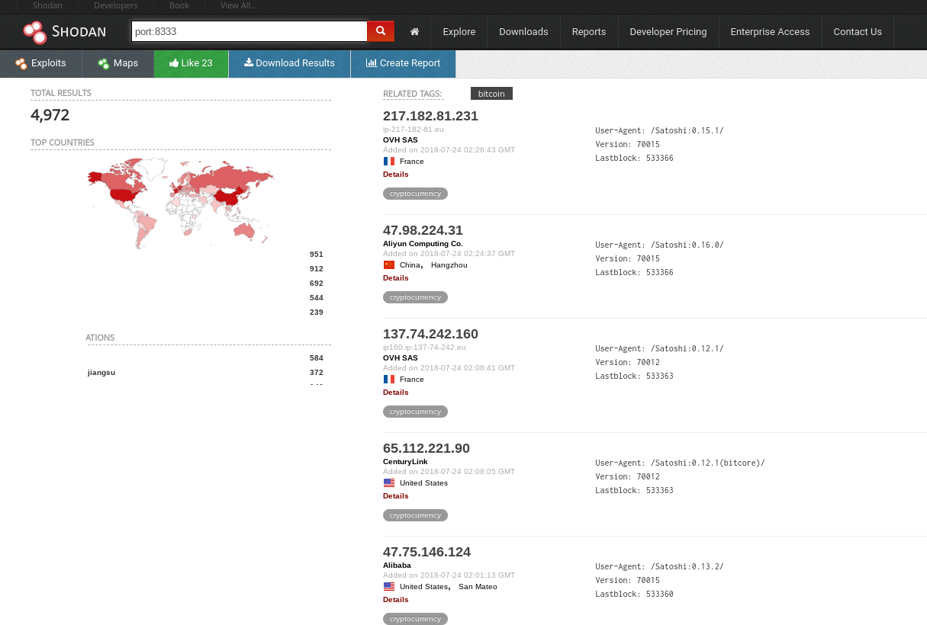Image resolution: width=927 pixels, height=625 pixels.
Task: Click the Shodan logo
Action: tap(64, 32)
